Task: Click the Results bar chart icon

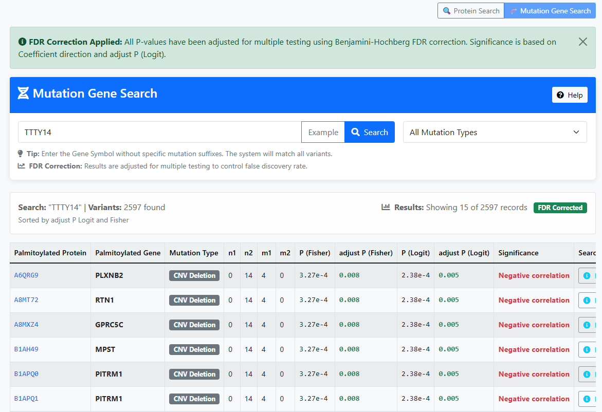Action: click(x=386, y=207)
